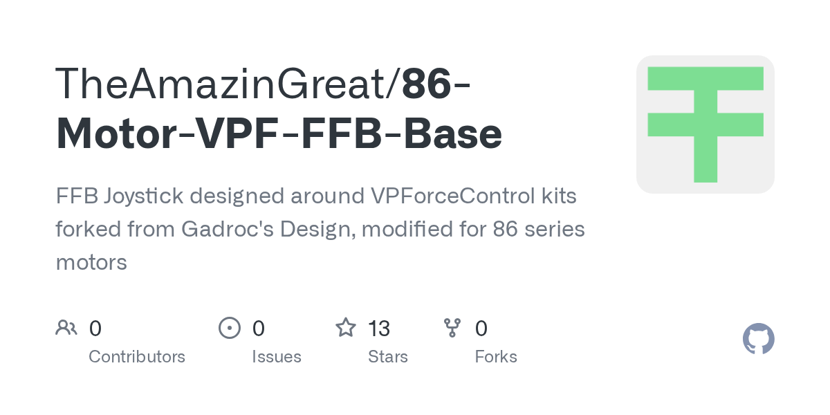The height and width of the screenshot is (415, 830).
Task: Click the contributors count number
Action: click(x=95, y=328)
